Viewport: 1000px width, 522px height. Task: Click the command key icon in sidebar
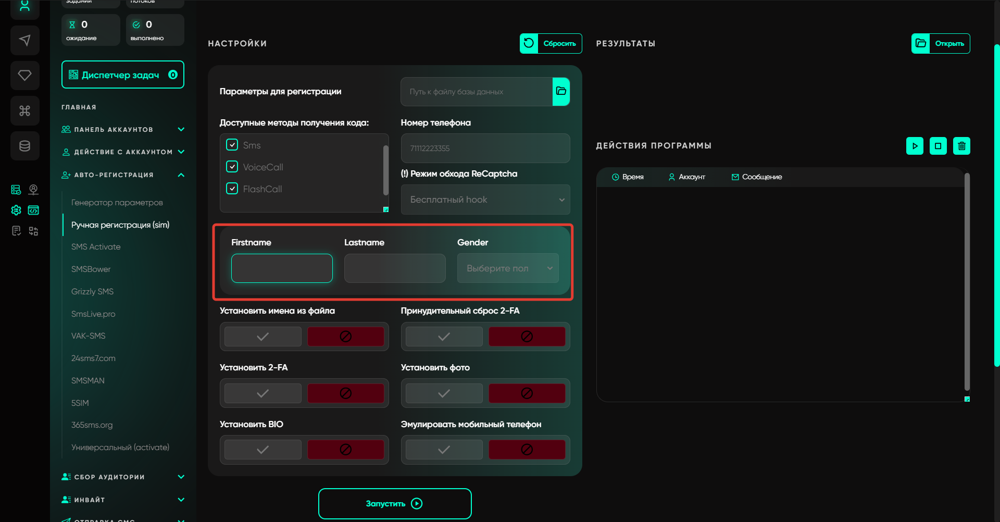point(24,110)
